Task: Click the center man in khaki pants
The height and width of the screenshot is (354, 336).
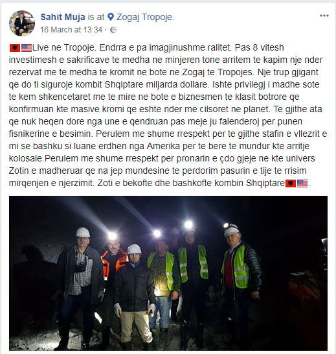Action: click(x=135, y=296)
